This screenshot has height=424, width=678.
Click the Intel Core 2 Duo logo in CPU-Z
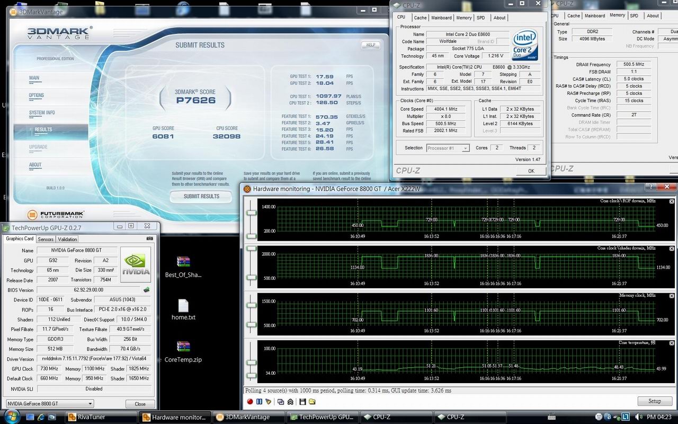[525, 45]
